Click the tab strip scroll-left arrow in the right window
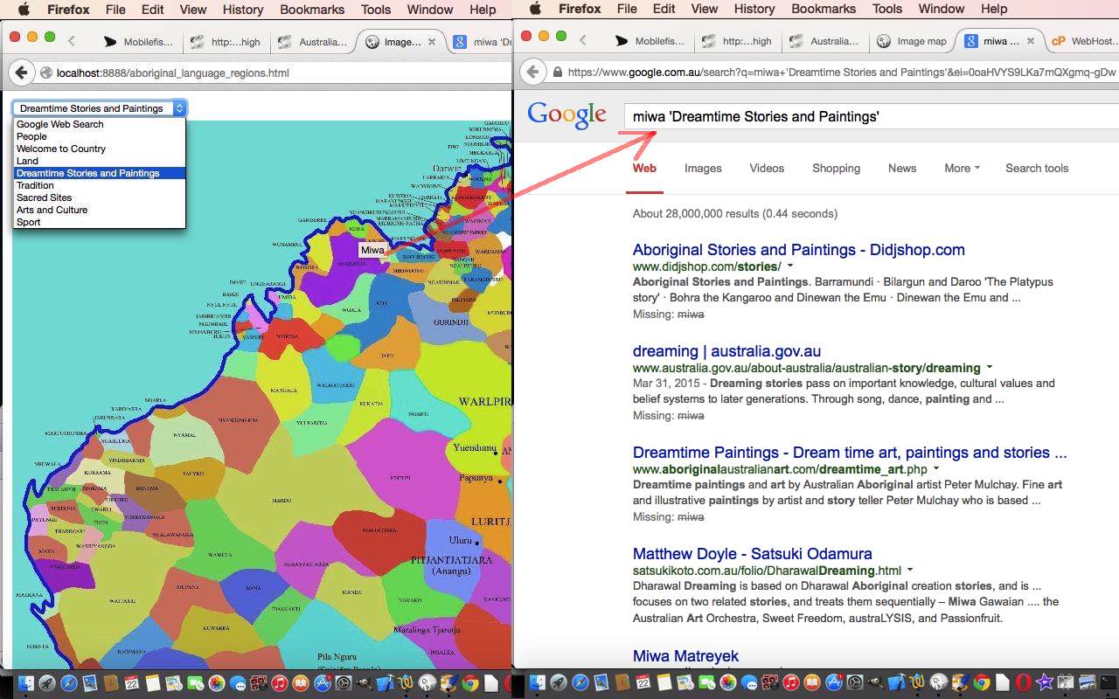Screen dimensions: 1119x699 (x=583, y=40)
